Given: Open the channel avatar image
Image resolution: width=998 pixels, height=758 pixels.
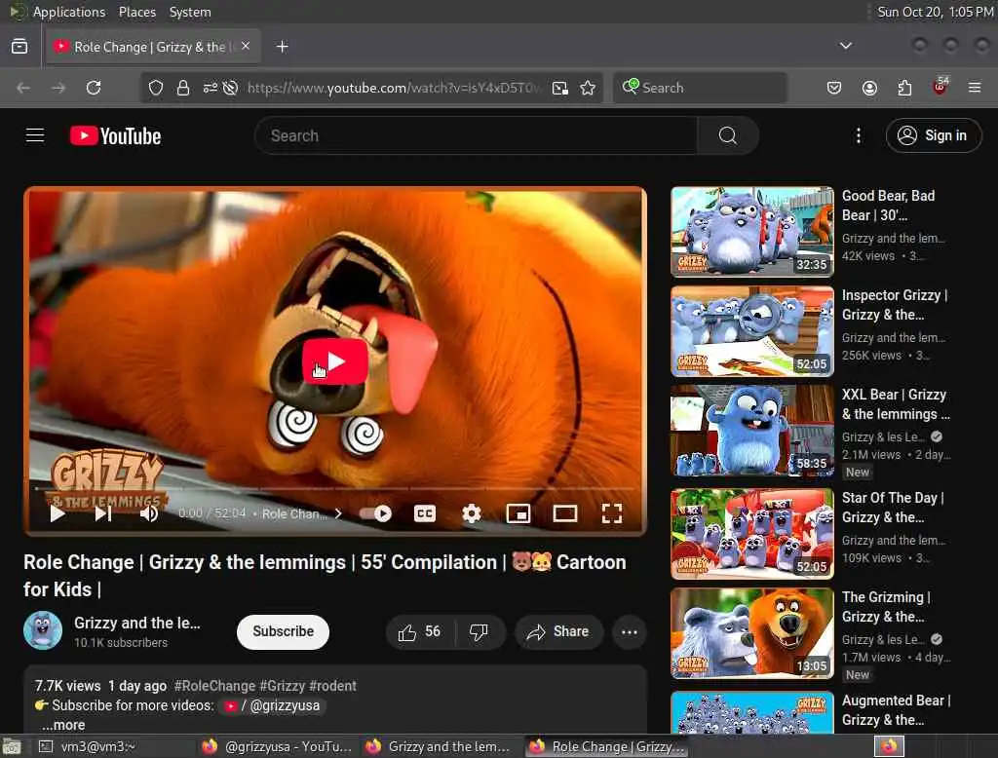Looking at the screenshot, I should tap(43, 630).
